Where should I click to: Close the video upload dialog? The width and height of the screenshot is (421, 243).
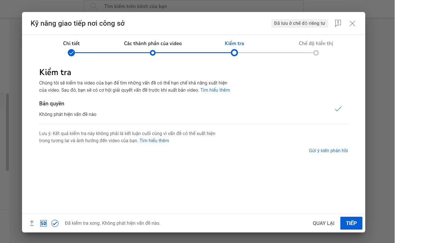click(352, 23)
